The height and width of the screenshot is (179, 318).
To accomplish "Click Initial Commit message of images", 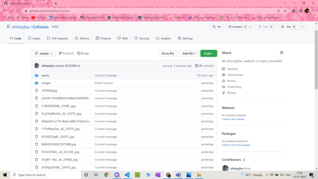I will pos(104,83).
